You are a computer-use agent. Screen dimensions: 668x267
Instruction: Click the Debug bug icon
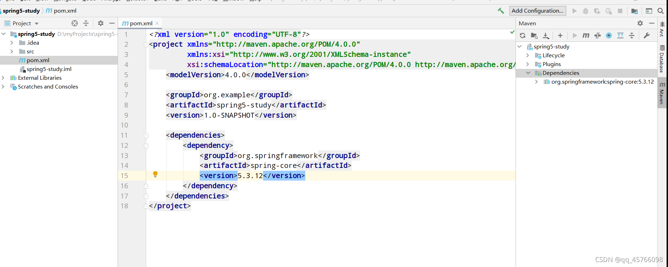pyautogui.click(x=586, y=11)
